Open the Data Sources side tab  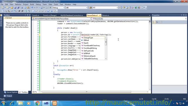pos(1,21)
